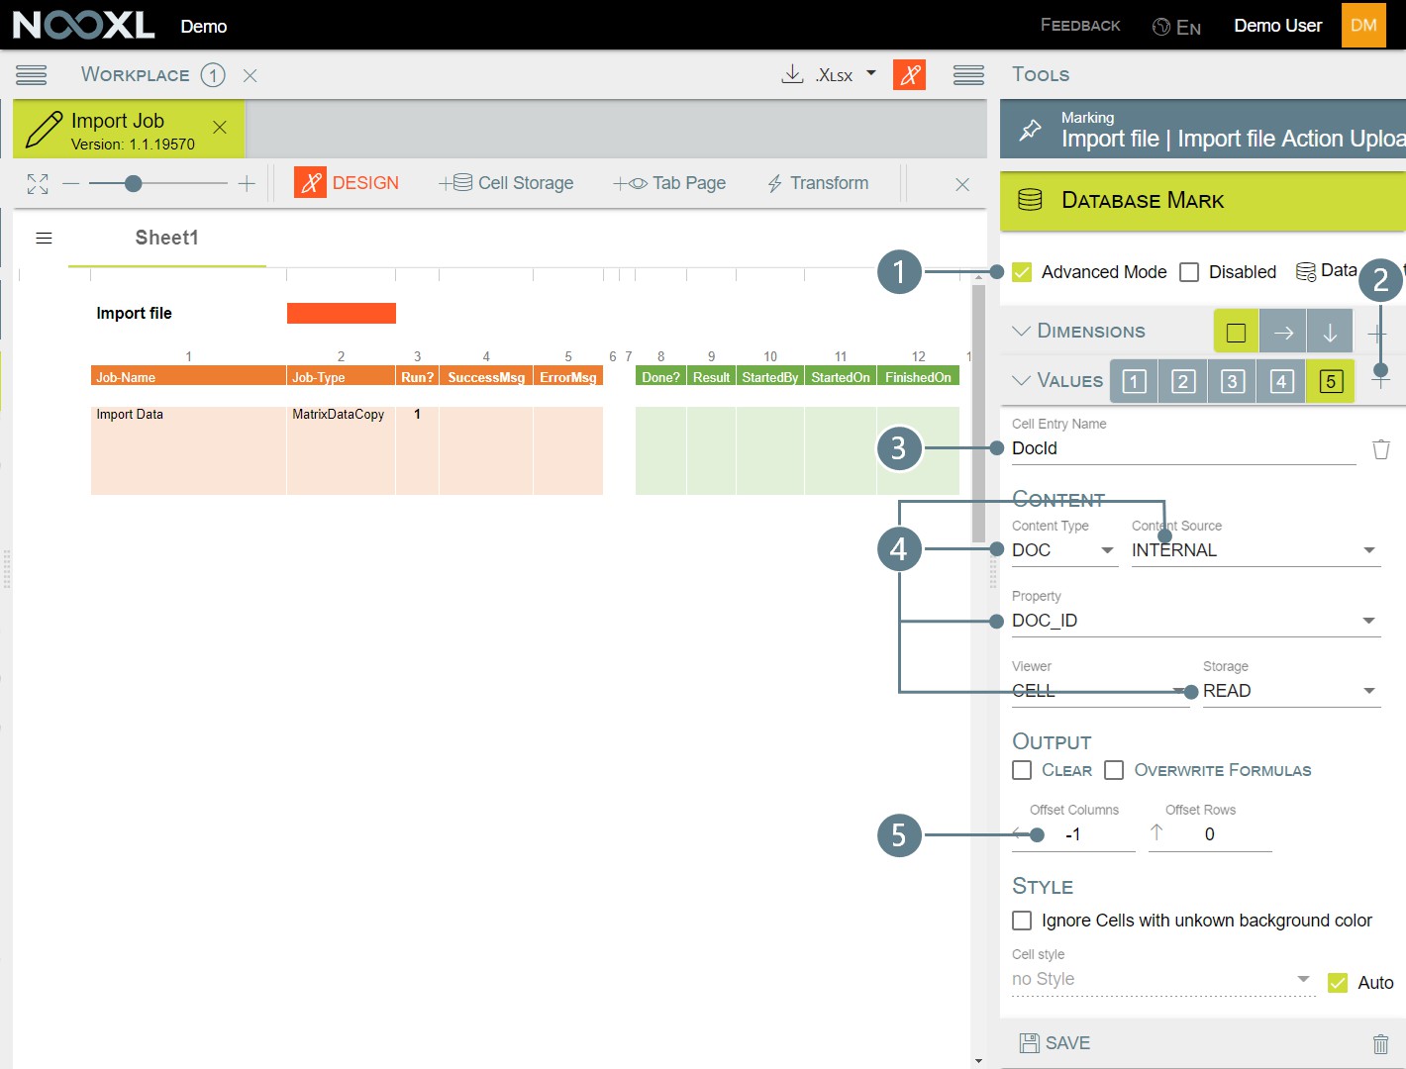Click the SAVE button

point(1055,1043)
